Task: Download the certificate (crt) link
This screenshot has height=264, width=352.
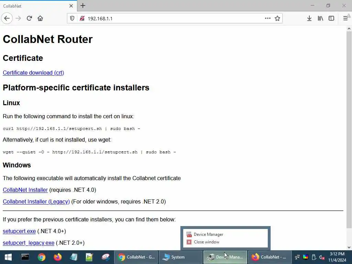Action: [x=33, y=73]
